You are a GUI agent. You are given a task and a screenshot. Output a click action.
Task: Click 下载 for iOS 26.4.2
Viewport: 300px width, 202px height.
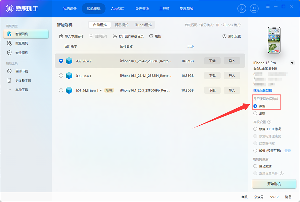click(x=212, y=61)
